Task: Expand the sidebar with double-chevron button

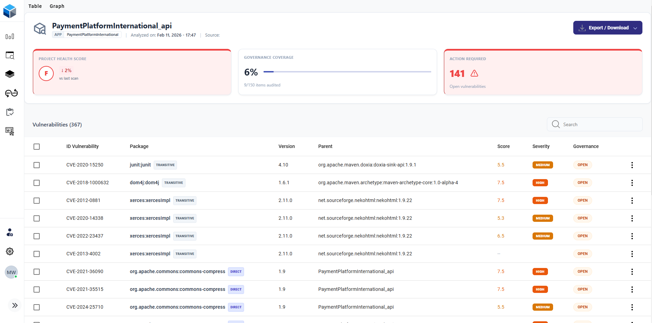Action: tap(15, 306)
